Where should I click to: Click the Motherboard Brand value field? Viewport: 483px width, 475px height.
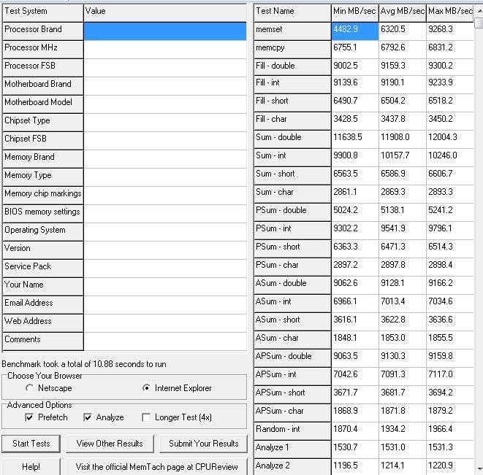pyautogui.click(x=165, y=86)
